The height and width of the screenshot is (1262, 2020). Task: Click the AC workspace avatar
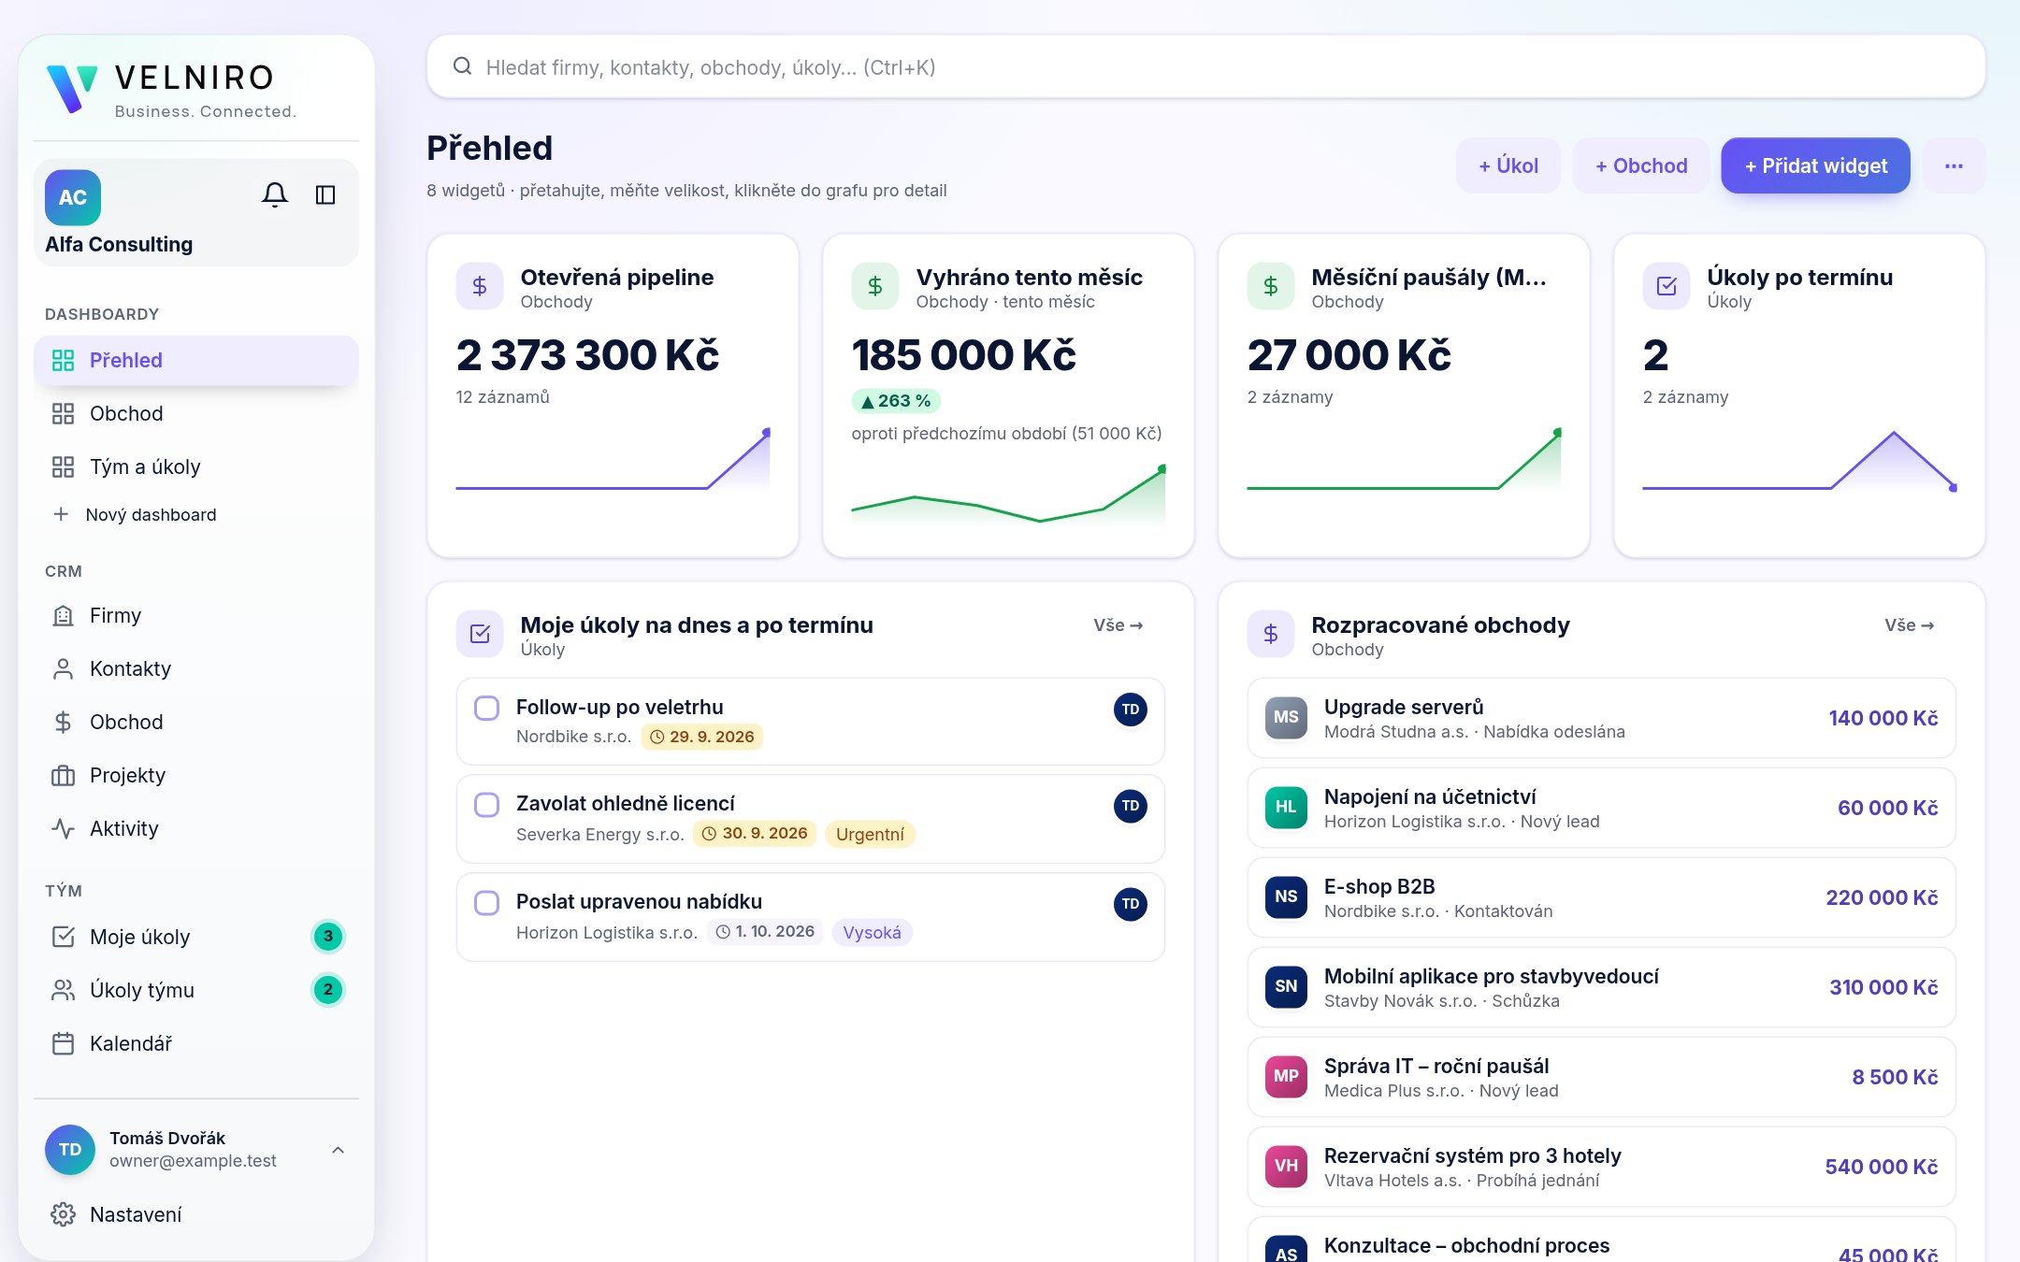(x=73, y=197)
